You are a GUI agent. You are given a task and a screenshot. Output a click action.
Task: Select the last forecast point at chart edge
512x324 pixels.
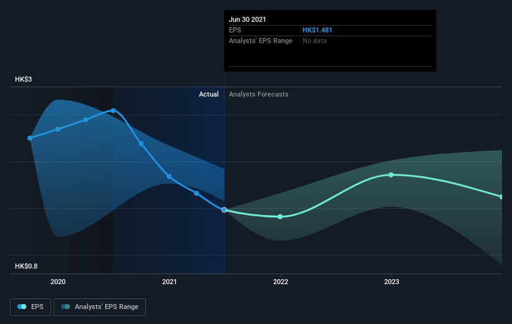point(501,197)
